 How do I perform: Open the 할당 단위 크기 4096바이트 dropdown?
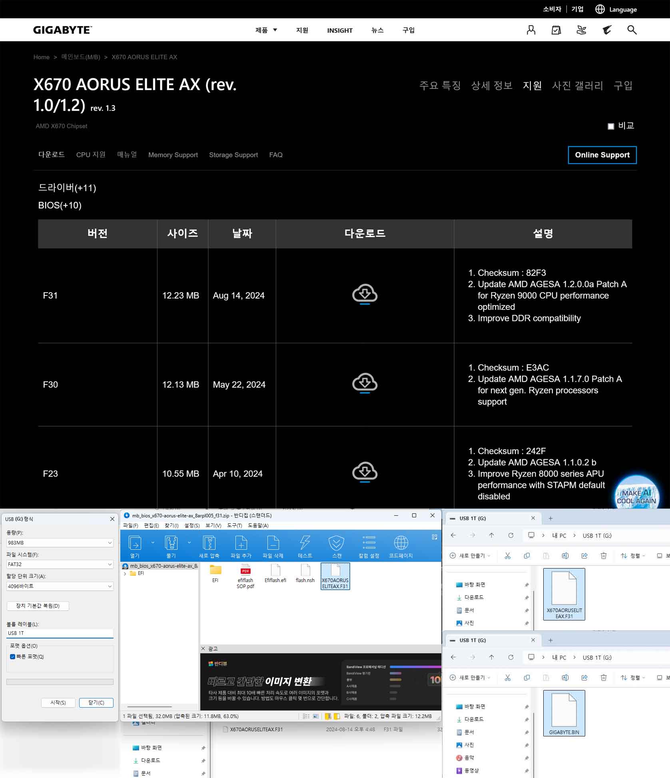[x=60, y=586]
